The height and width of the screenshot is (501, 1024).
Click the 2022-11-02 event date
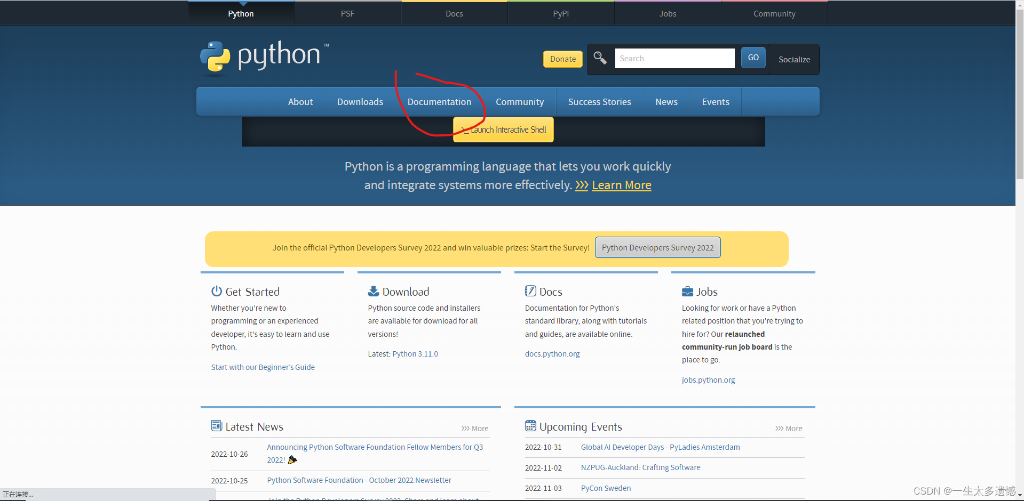[543, 468]
